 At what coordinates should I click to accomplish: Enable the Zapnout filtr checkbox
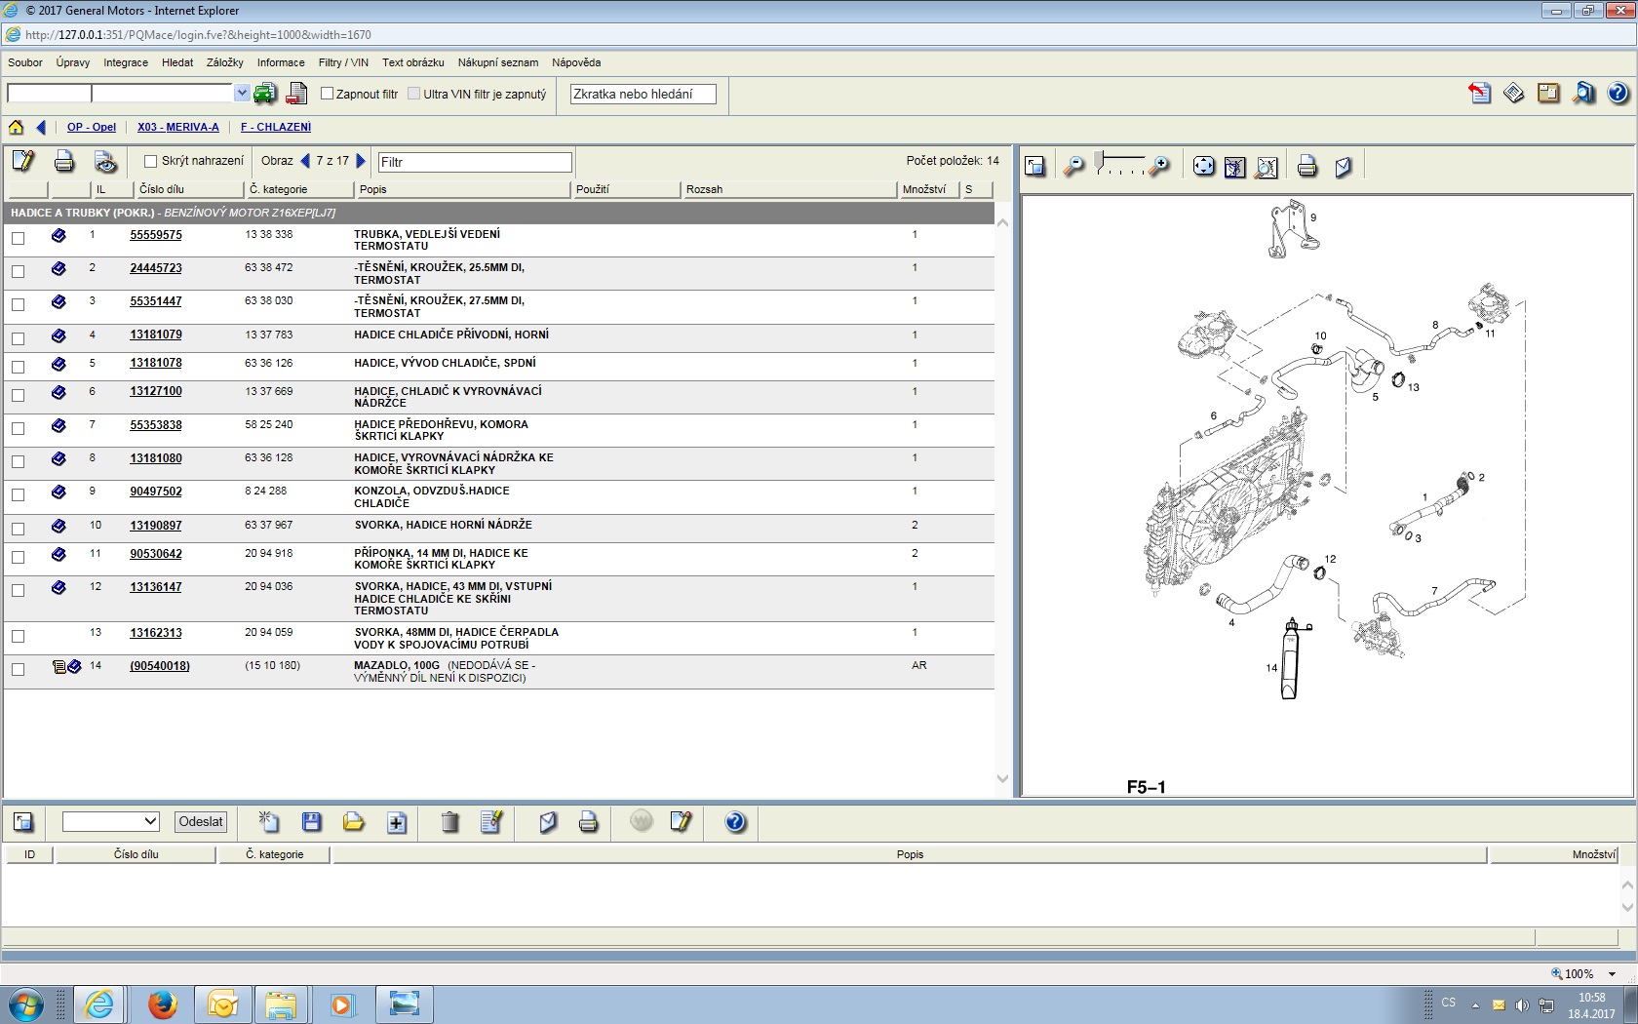click(x=328, y=94)
